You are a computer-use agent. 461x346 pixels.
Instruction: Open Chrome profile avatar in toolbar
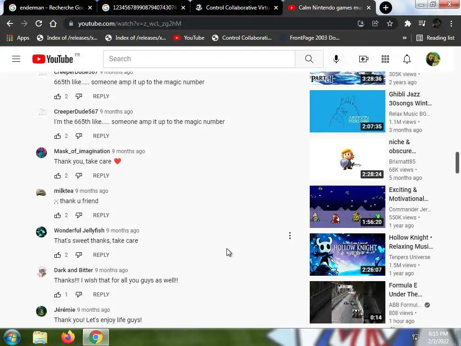tap(437, 23)
